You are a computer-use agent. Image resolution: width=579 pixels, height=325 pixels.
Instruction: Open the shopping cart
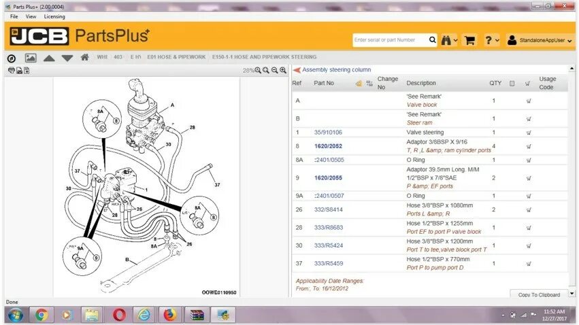click(x=469, y=40)
